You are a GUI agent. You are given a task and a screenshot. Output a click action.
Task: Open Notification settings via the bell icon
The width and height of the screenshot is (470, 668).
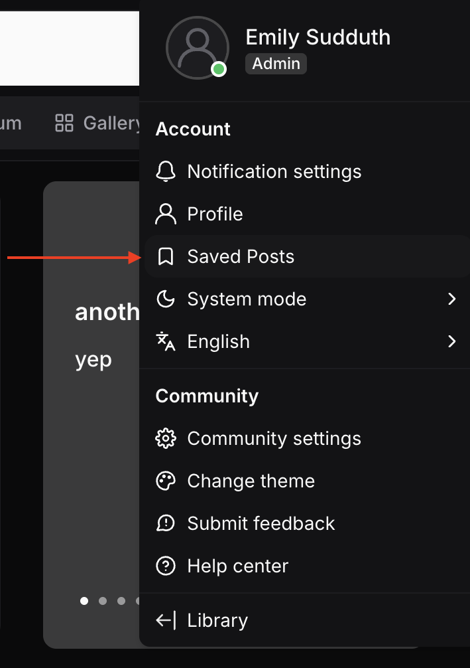(x=166, y=171)
